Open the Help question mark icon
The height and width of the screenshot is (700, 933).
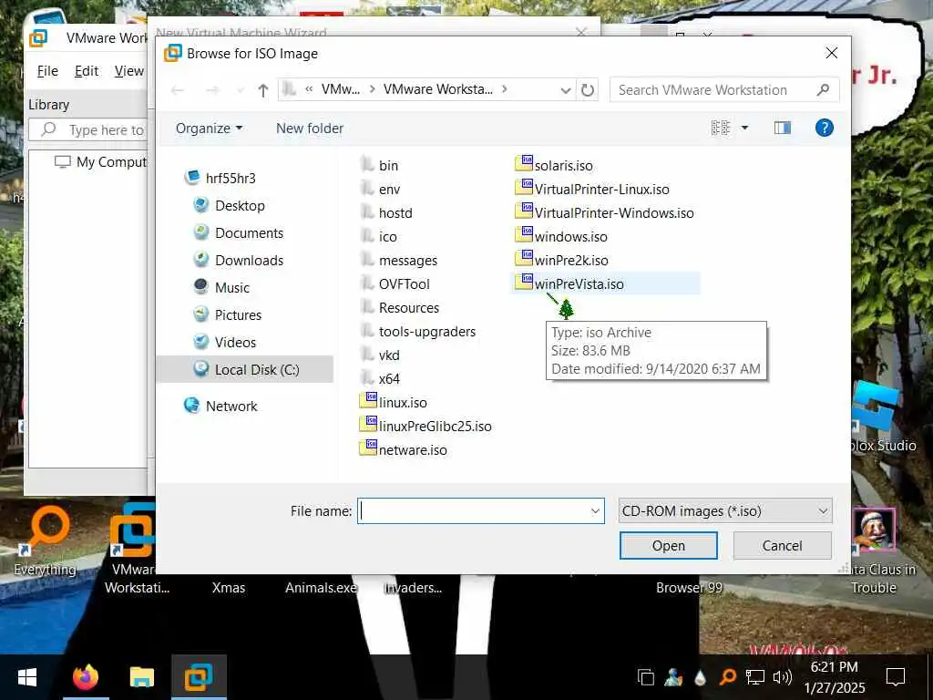824,128
